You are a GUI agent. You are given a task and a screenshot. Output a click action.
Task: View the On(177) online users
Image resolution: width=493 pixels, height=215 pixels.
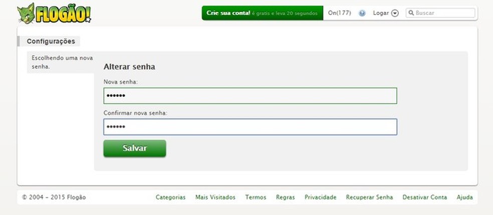(340, 13)
